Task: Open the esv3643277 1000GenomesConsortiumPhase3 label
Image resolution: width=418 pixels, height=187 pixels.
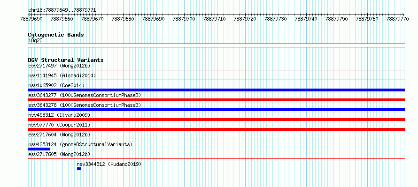Action: (x=85, y=95)
